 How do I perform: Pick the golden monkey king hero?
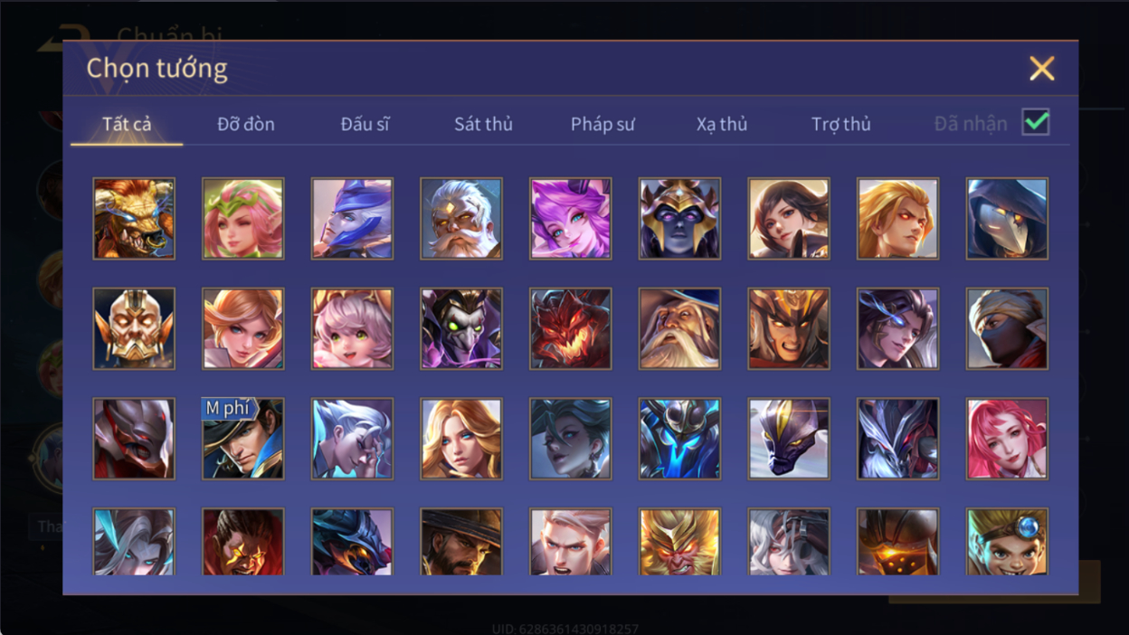(x=679, y=542)
